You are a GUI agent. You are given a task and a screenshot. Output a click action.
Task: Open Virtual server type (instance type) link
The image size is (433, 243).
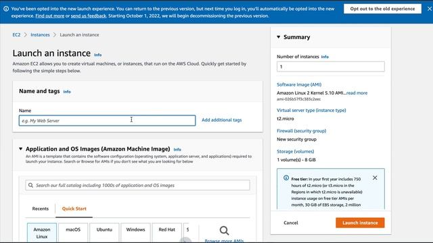311,110
